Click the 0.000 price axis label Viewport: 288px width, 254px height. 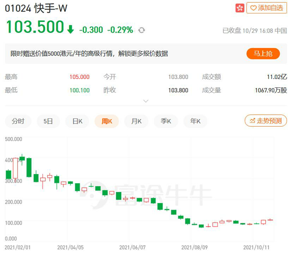(11, 239)
